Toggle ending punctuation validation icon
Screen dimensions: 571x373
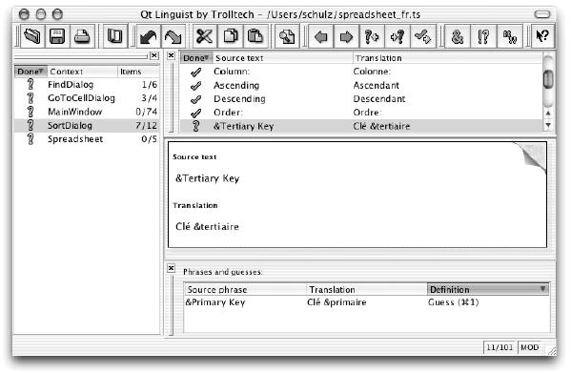(x=483, y=36)
